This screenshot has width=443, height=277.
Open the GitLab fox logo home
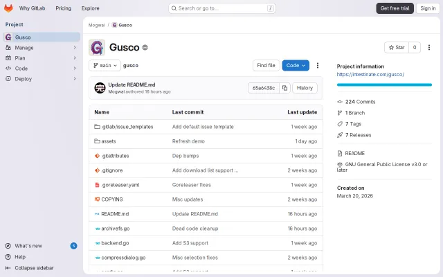8,8
